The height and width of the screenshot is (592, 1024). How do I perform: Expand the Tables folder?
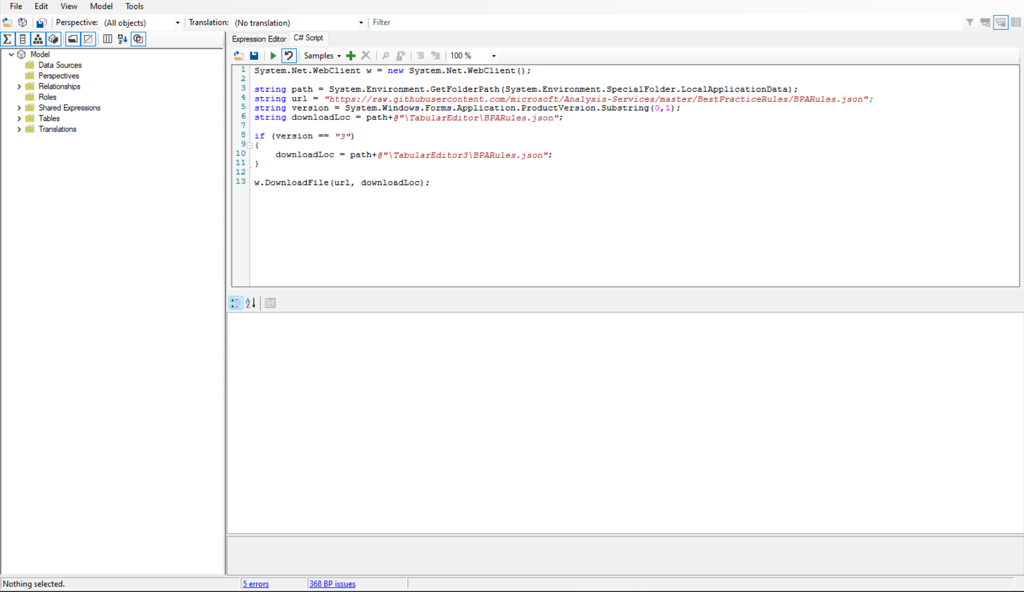[x=19, y=118]
